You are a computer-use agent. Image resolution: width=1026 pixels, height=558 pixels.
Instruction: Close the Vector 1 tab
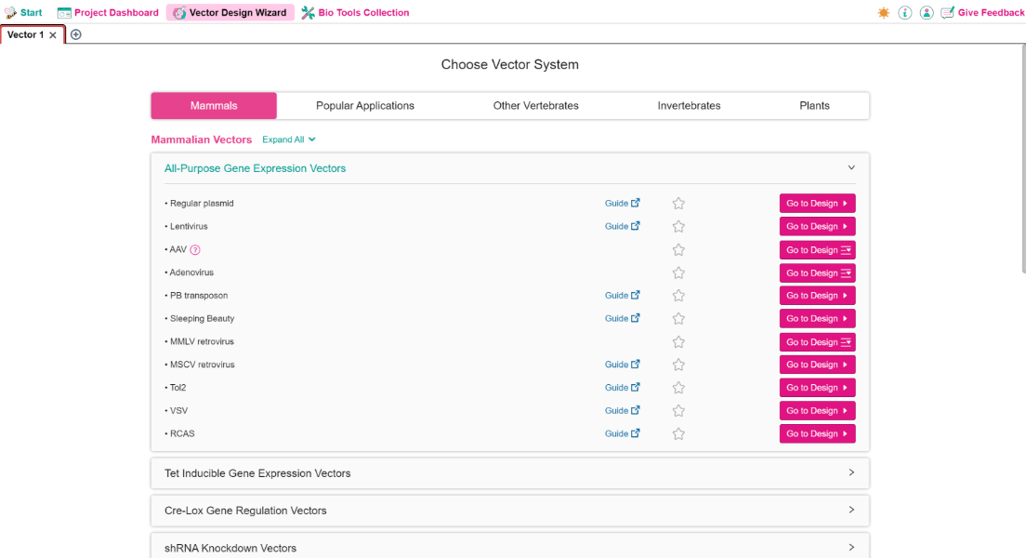(53, 35)
